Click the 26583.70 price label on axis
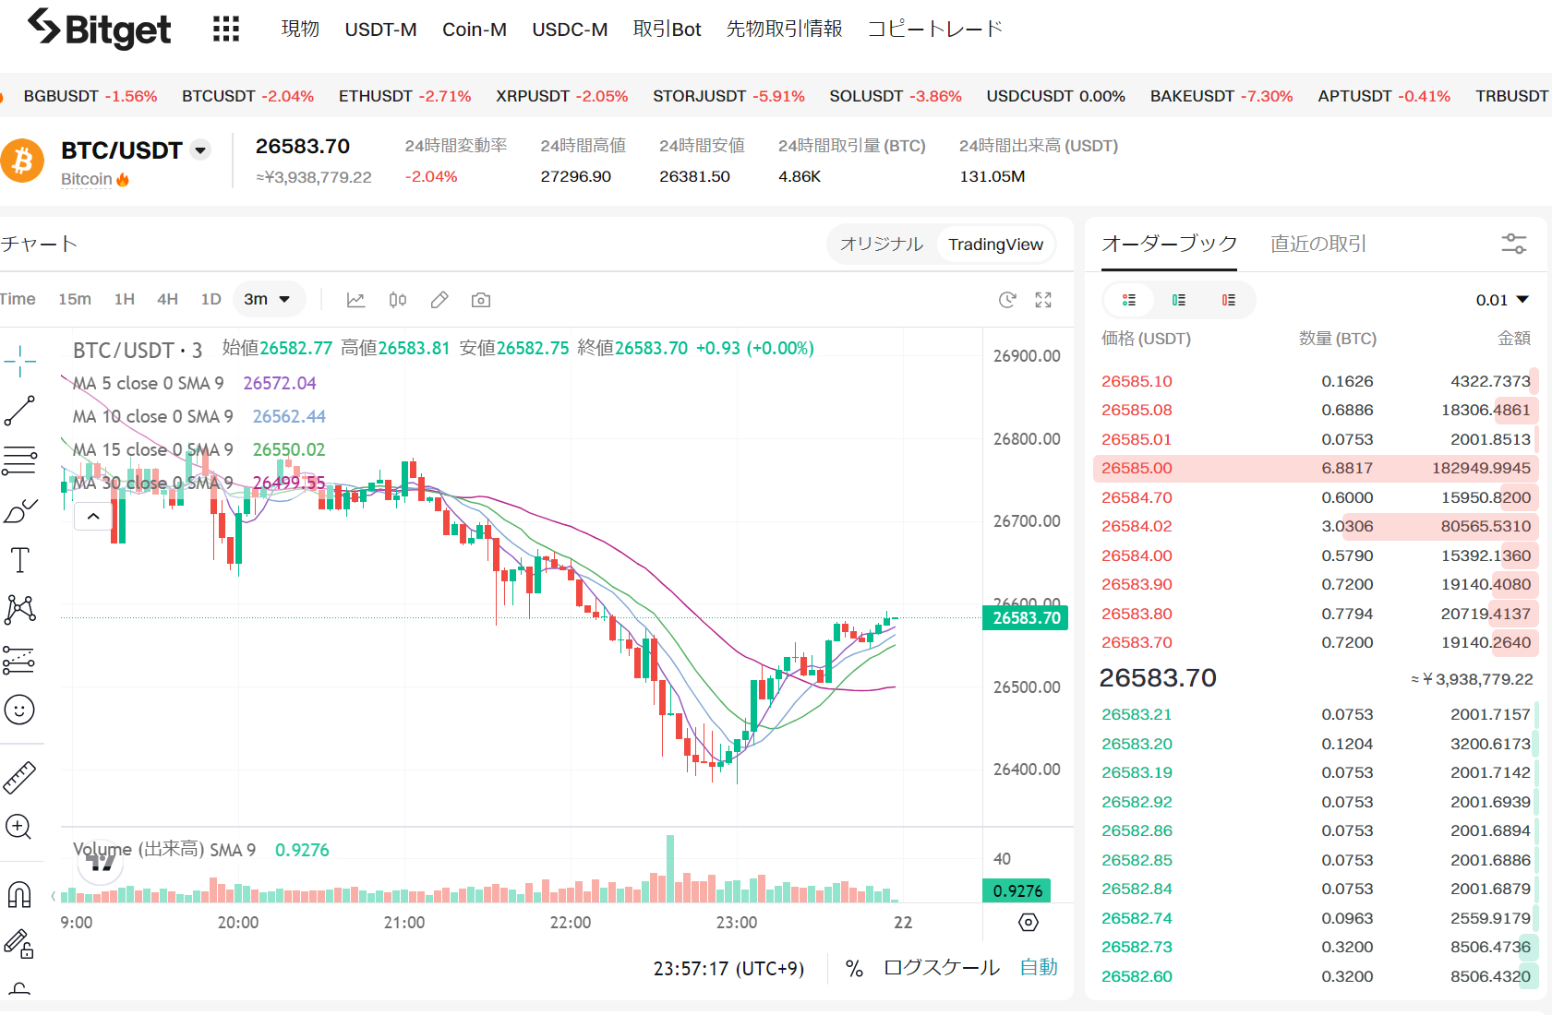This screenshot has width=1552, height=1015. click(x=1026, y=618)
